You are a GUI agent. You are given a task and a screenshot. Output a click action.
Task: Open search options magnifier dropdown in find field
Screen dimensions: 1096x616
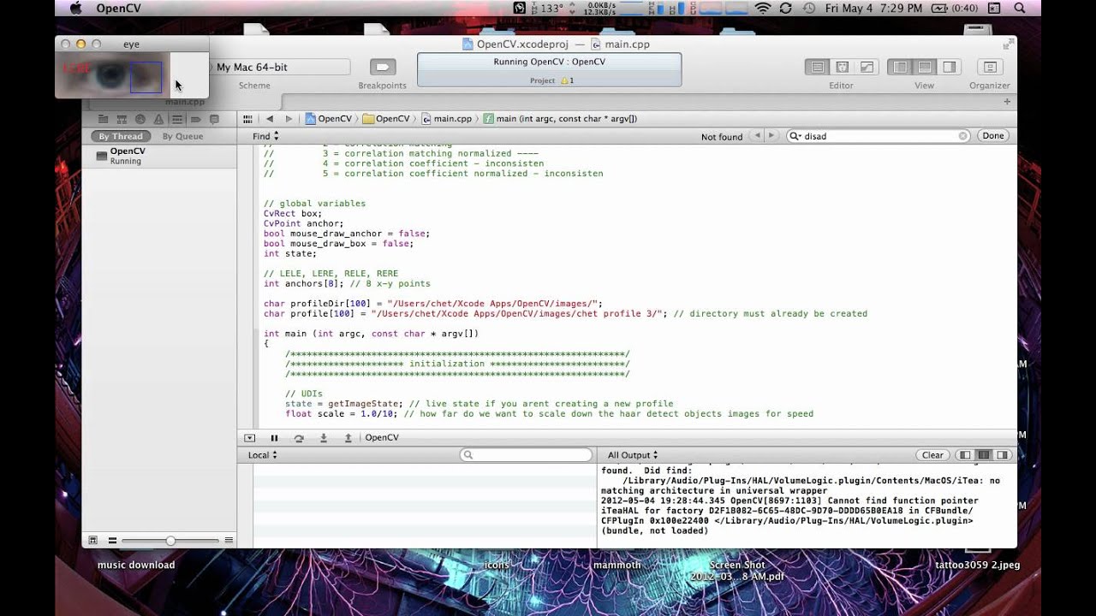(x=795, y=136)
